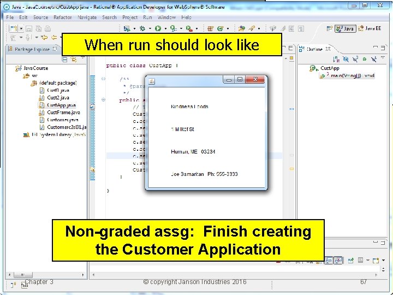393x295 pixels.
Task: Open the Window menu
Action: click(x=166, y=17)
